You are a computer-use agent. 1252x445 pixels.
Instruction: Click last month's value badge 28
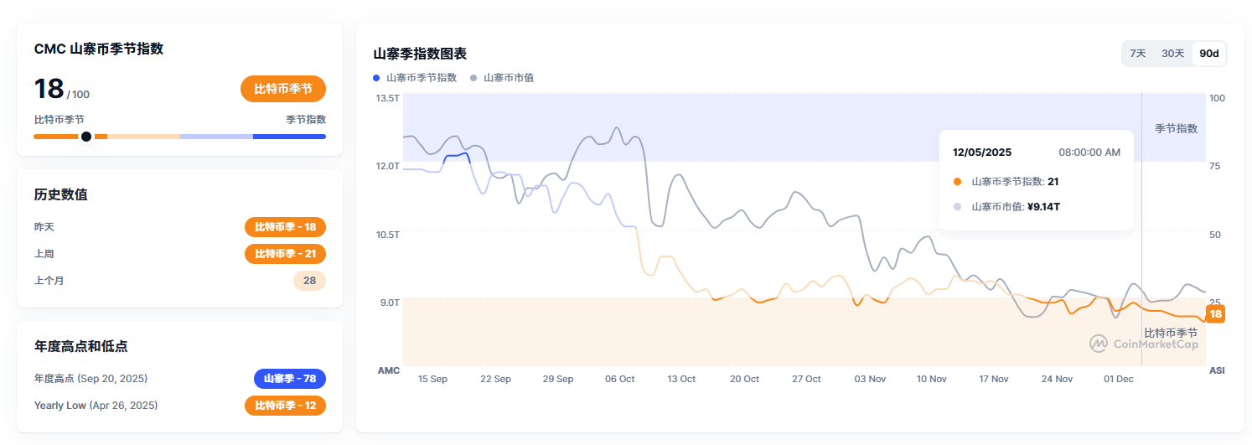[x=309, y=281]
